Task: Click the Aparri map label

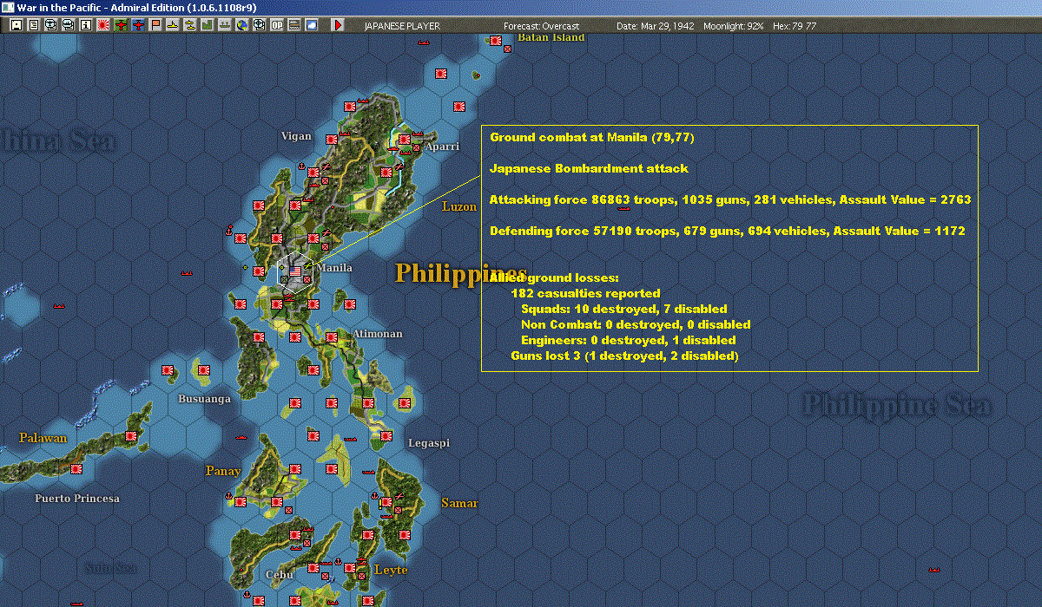Action: click(x=442, y=147)
